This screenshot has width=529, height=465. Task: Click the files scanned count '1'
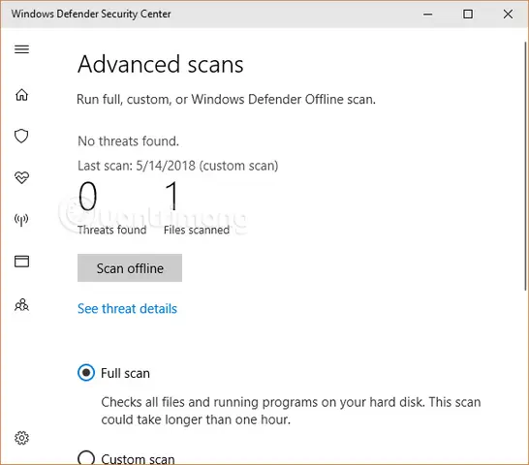(x=171, y=196)
